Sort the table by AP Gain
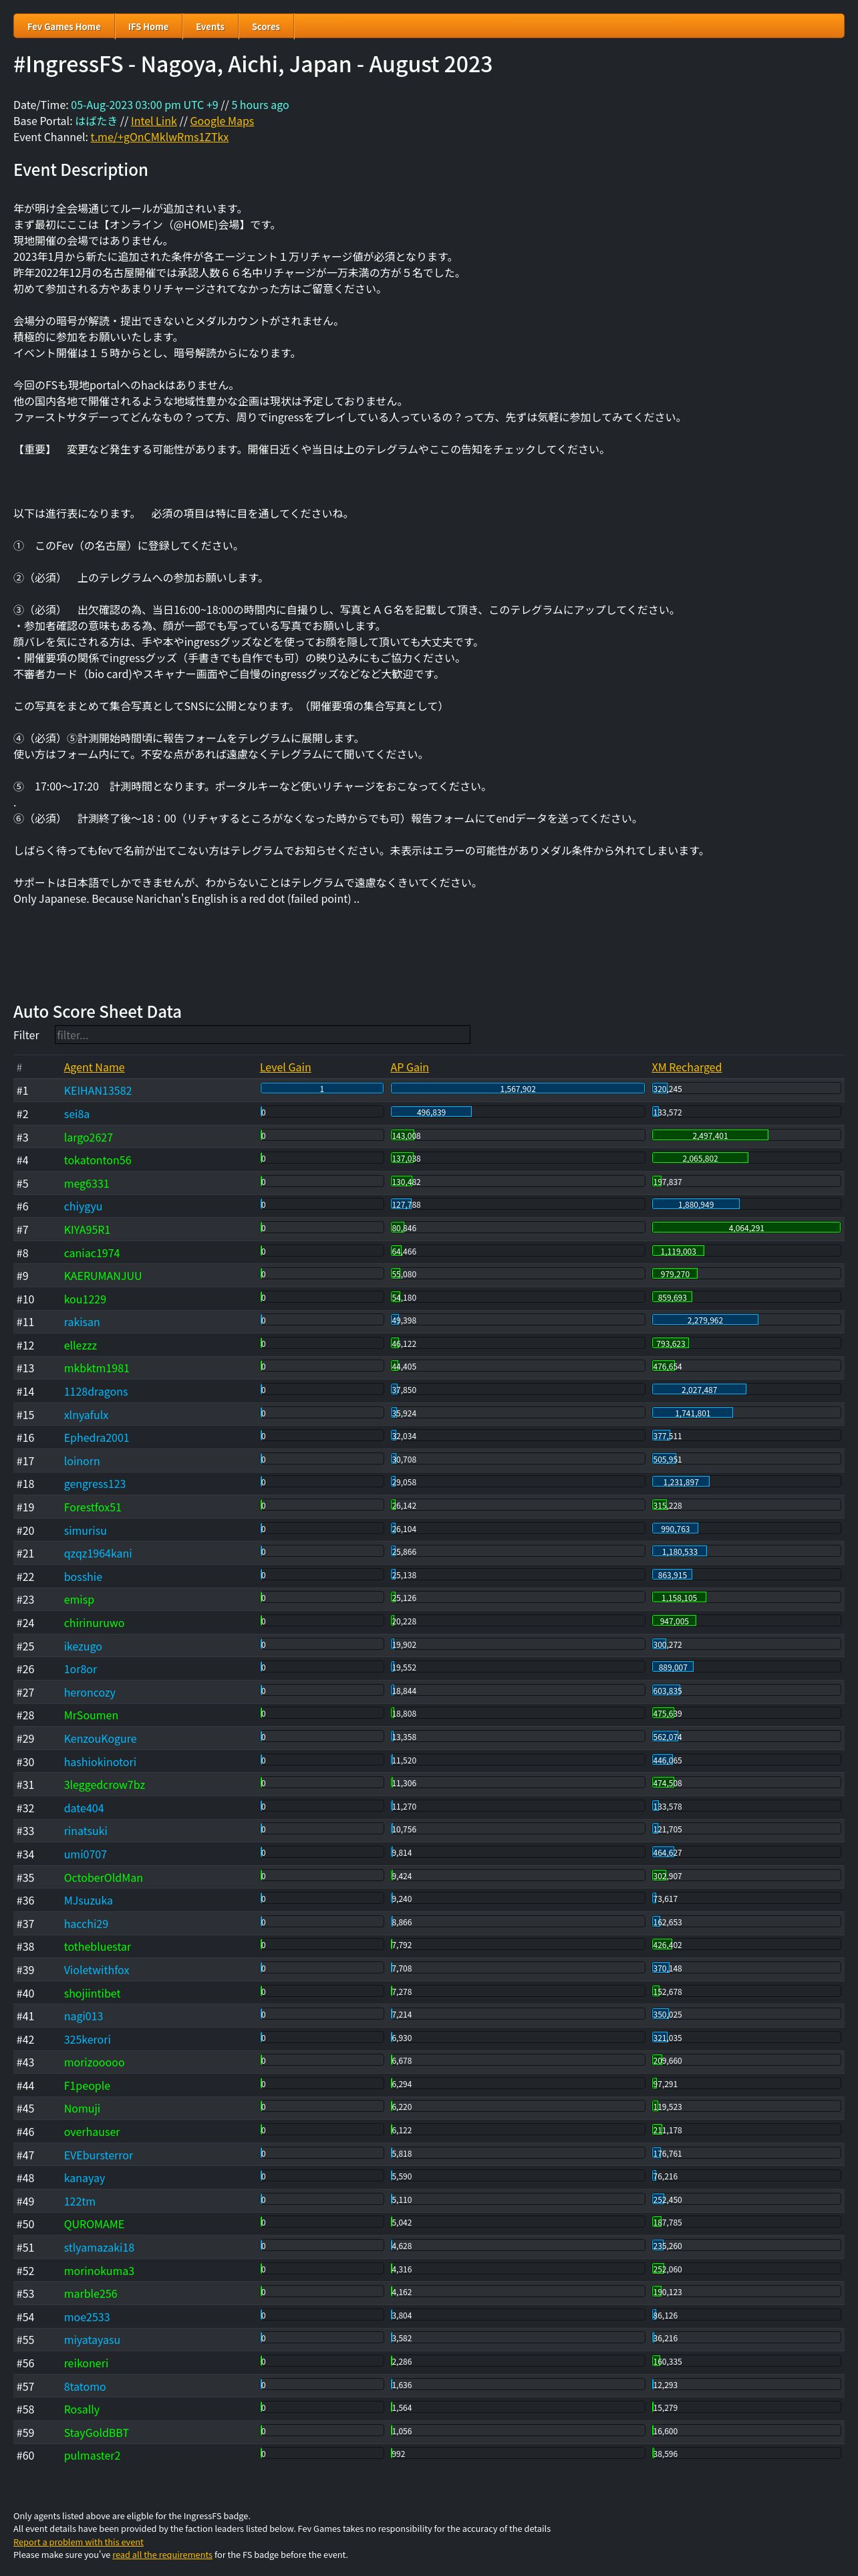 coord(410,1067)
